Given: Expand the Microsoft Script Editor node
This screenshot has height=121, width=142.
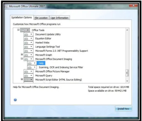Looking at the screenshot, I should click(22, 79).
